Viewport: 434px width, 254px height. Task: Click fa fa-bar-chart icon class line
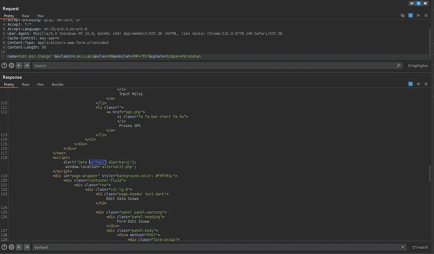pyautogui.click(x=153, y=117)
